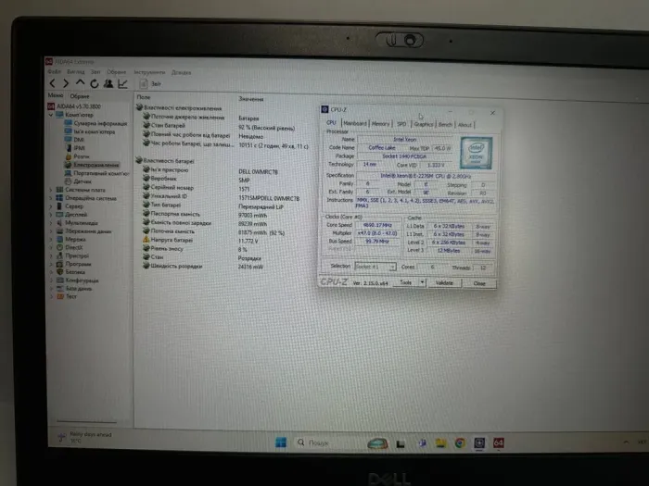Click the CPU-Z Validate button
Viewport: 649px width, 486px height.
coord(444,283)
